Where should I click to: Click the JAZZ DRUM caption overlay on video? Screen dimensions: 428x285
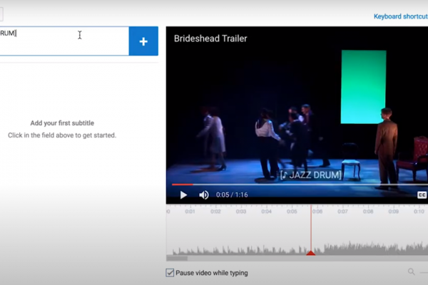coord(310,175)
